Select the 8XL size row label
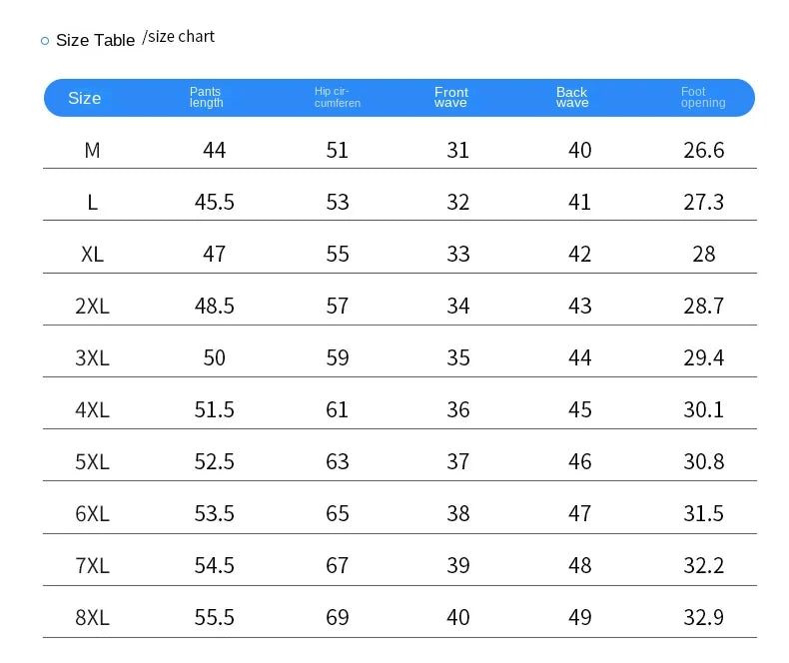This screenshot has height=663, width=789. (92, 617)
